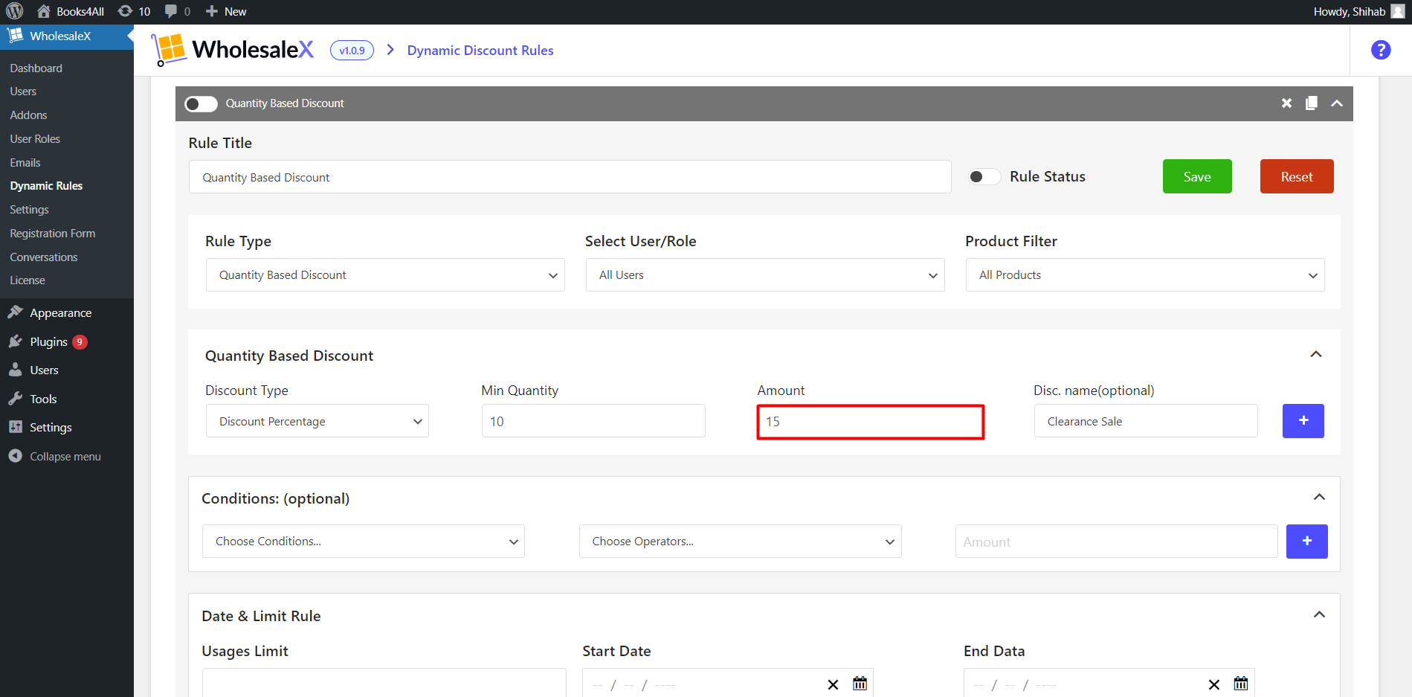Click the Collapse menu arrow icon
1412x697 pixels.
tap(15, 456)
